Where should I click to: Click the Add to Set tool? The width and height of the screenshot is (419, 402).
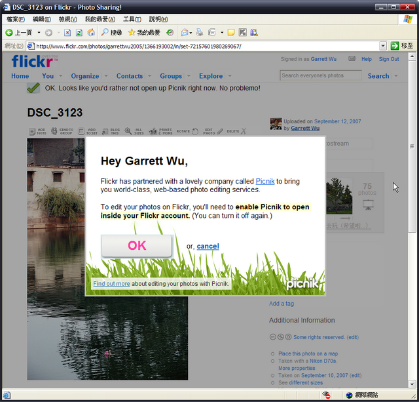(x=88, y=131)
